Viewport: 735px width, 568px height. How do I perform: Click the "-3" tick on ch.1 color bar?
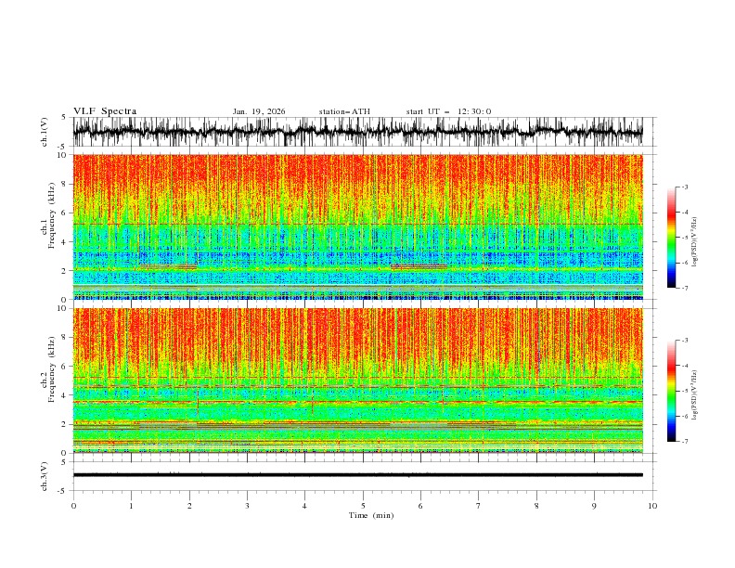click(x=685, y=187)
